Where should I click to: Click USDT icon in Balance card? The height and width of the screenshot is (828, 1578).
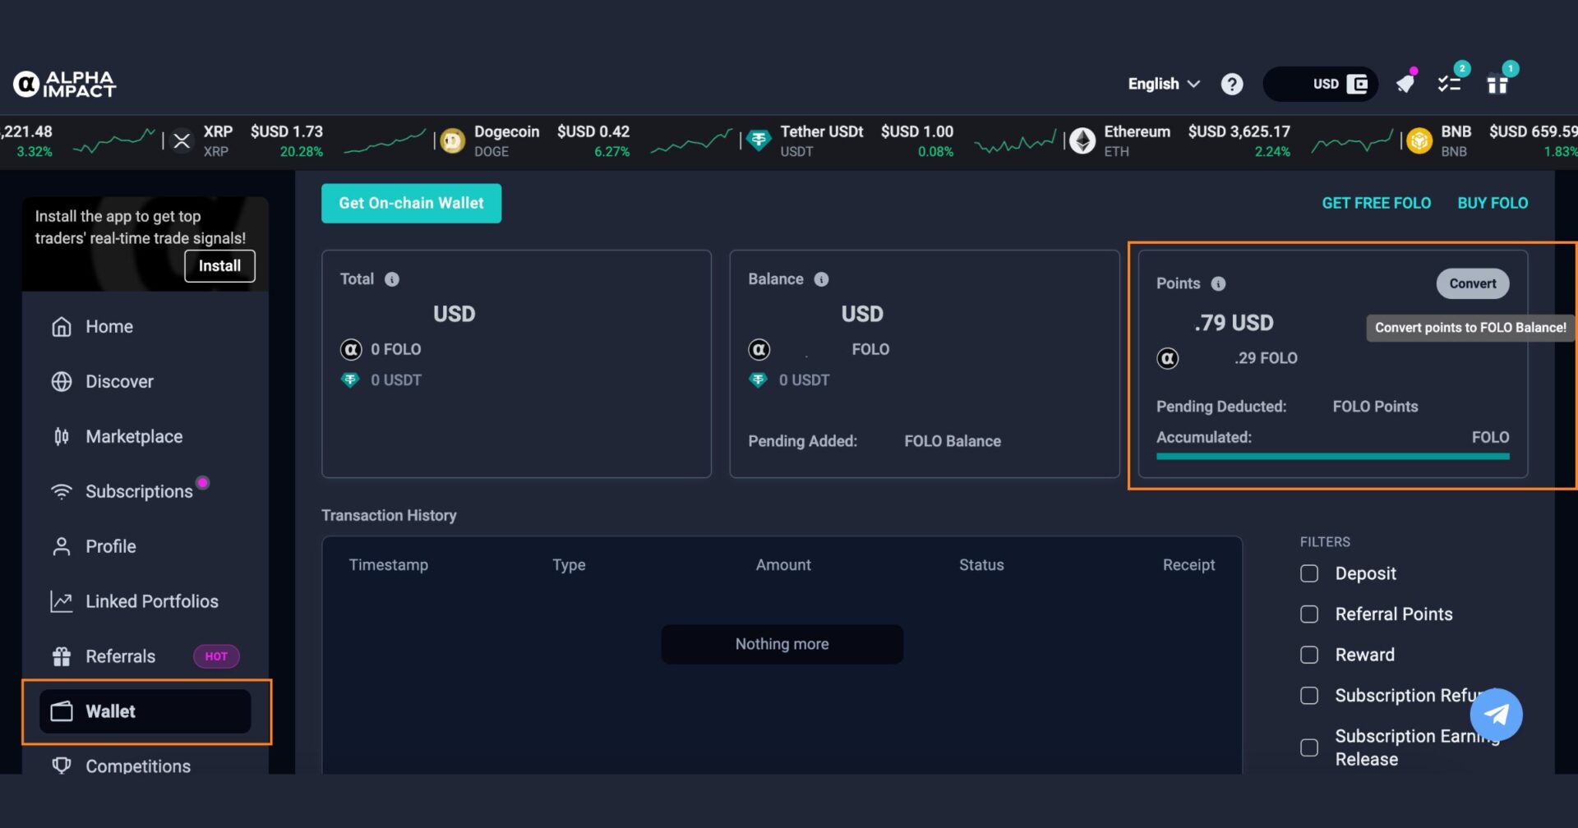pyautogui.click(x=758, y=379)
